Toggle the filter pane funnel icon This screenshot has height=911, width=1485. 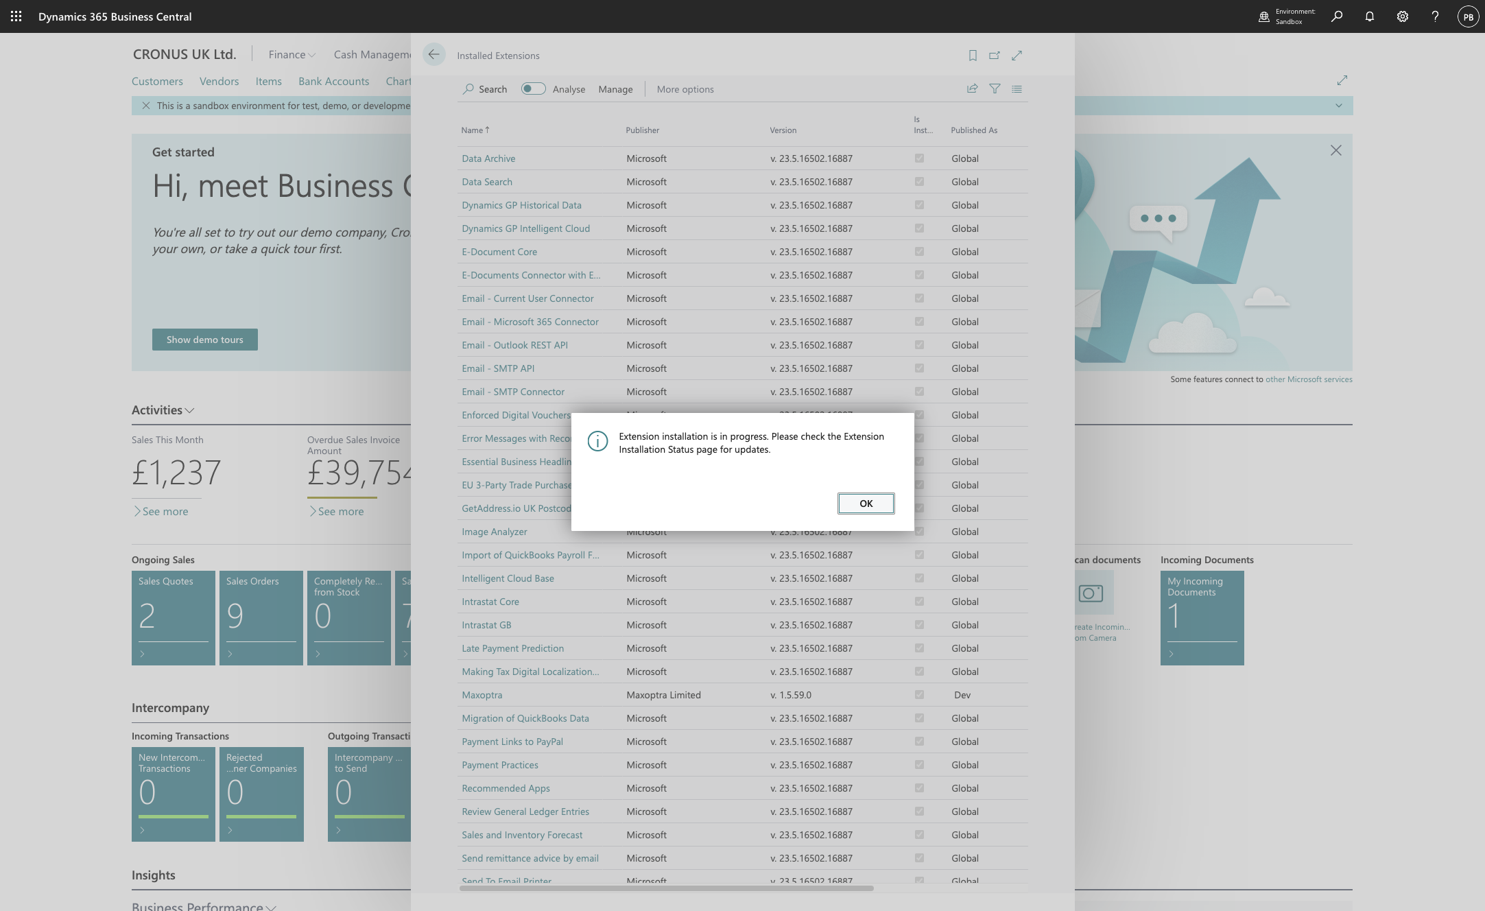995,88
